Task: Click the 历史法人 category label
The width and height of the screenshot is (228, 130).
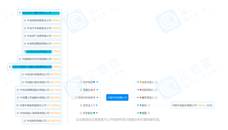Action: pos(88,105)
